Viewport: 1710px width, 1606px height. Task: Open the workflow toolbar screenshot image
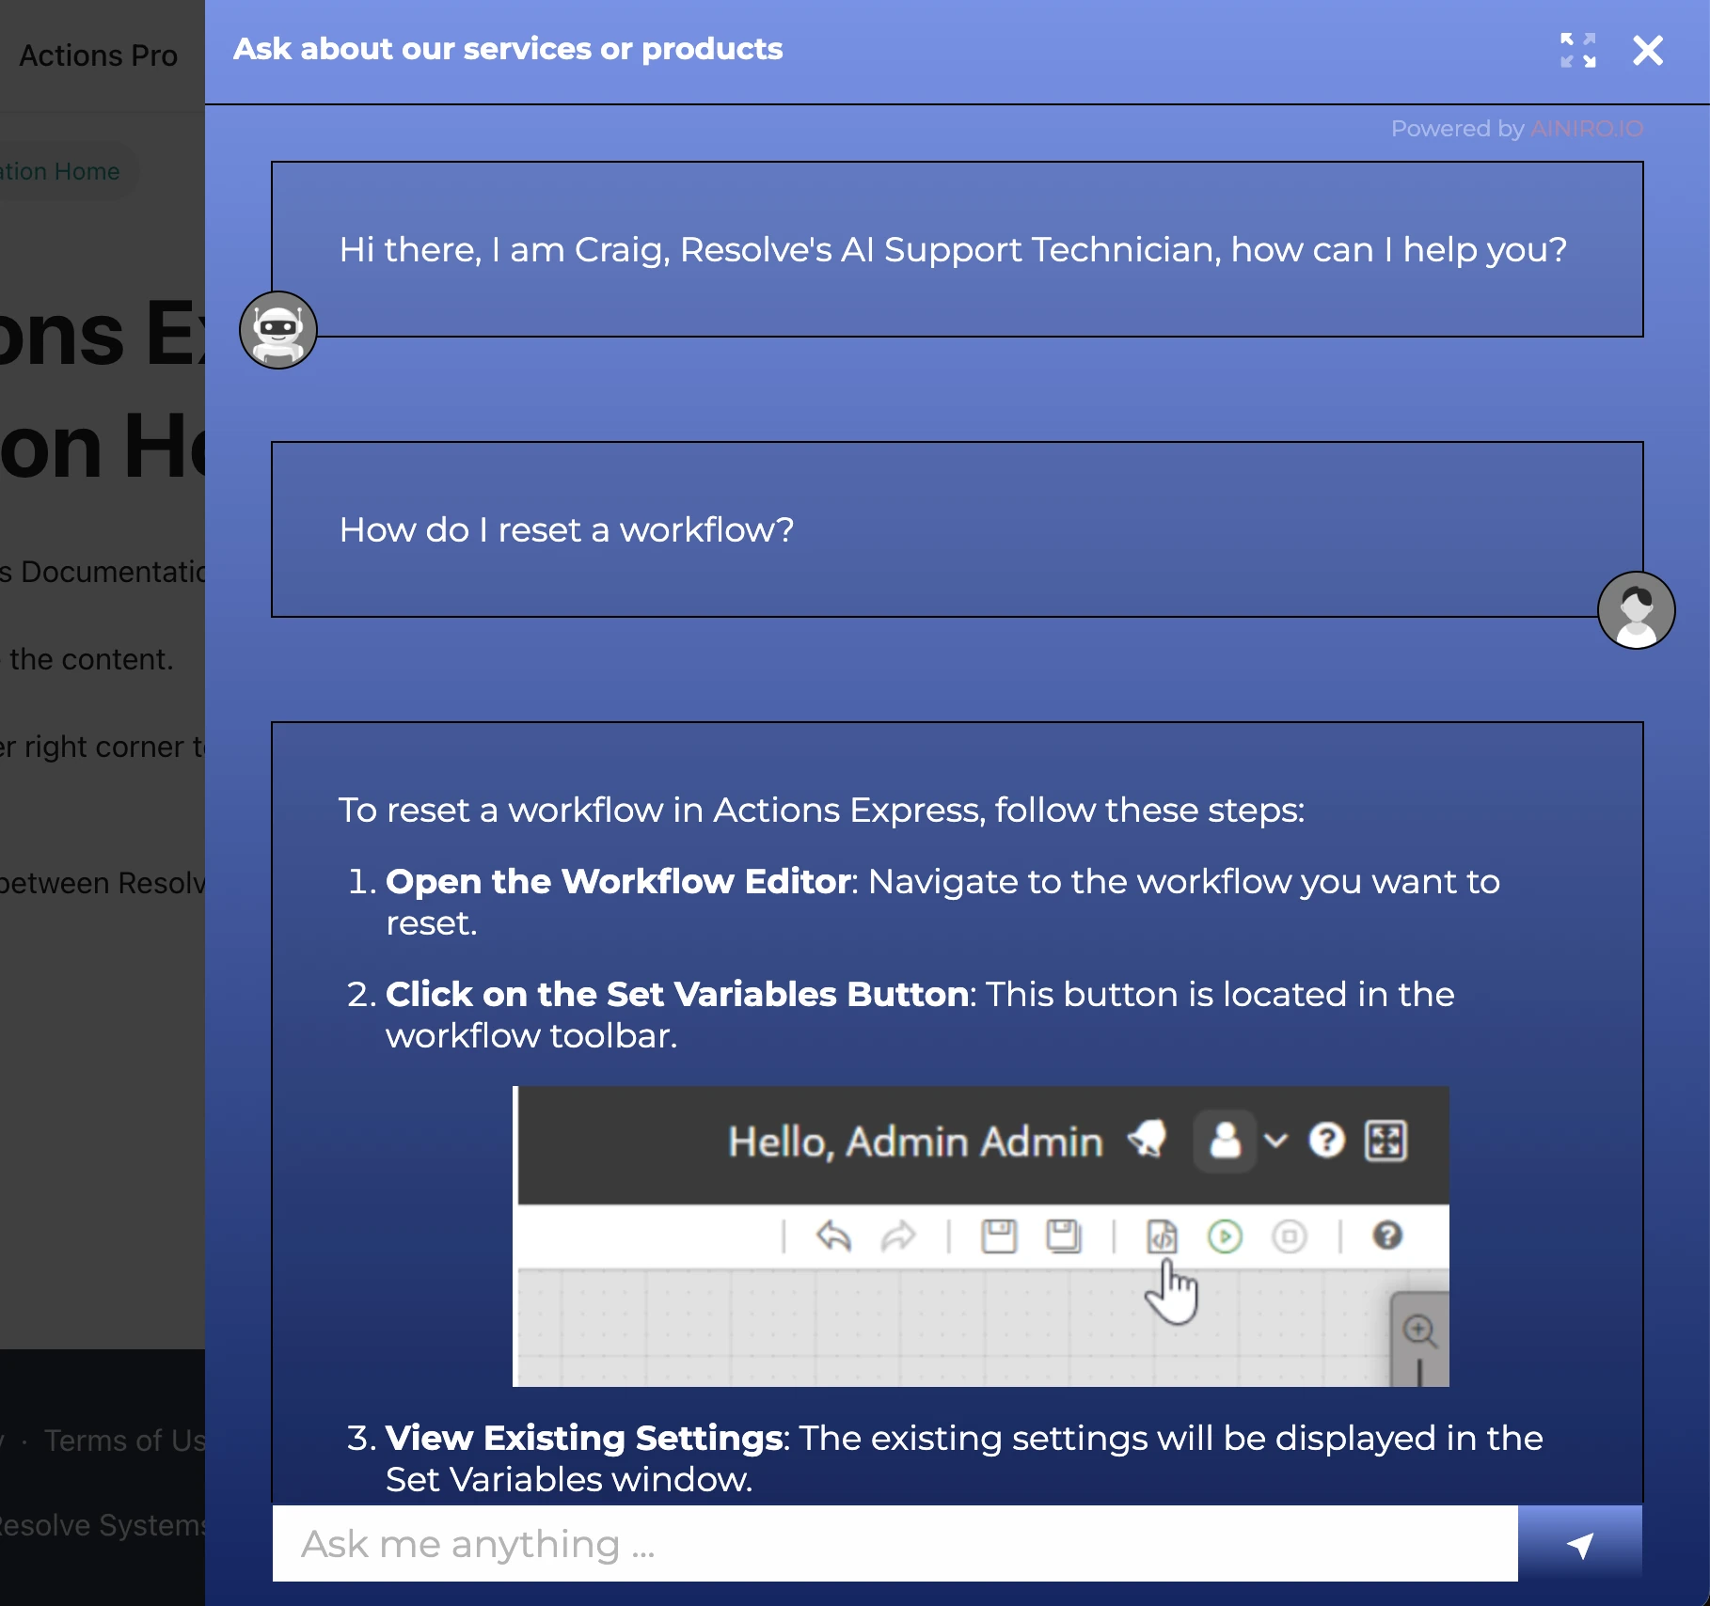pyautogui.click(x=981, y=1236)
